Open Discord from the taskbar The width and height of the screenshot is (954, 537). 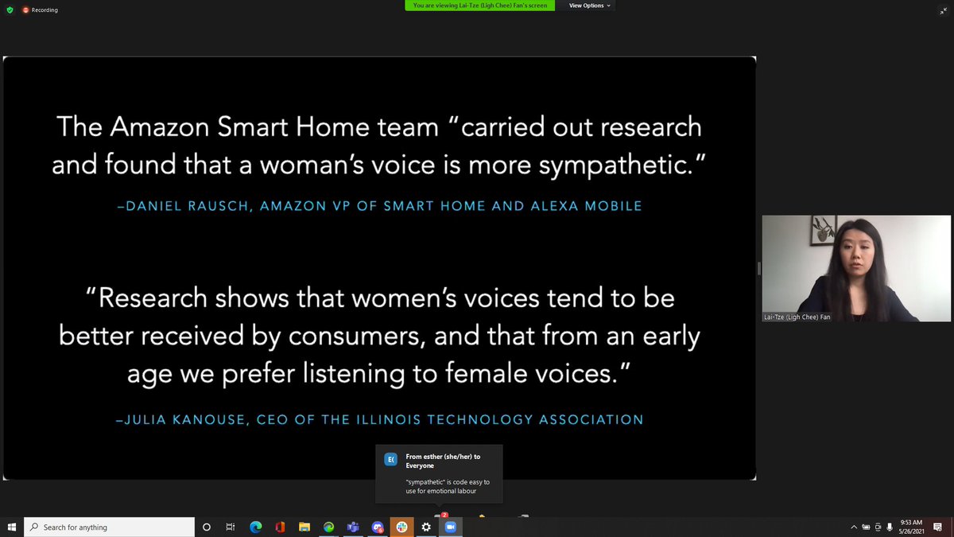(377, 527)
